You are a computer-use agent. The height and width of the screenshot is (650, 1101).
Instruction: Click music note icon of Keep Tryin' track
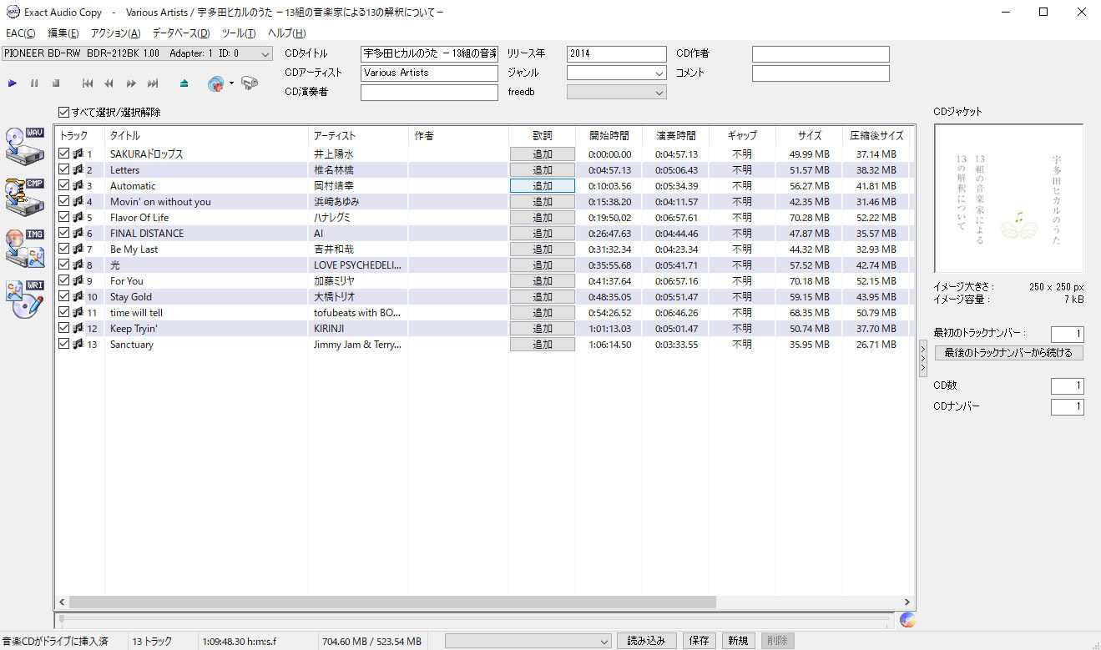point(78,328)
